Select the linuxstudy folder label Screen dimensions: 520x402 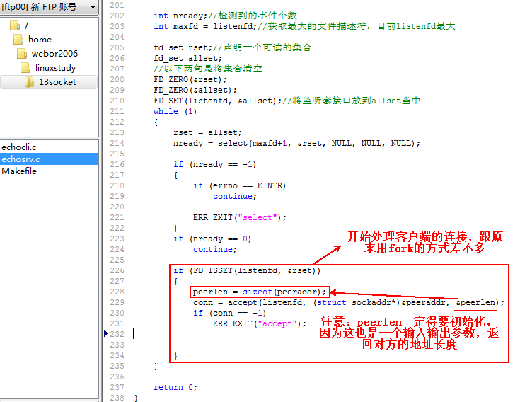tap(56, 68)
